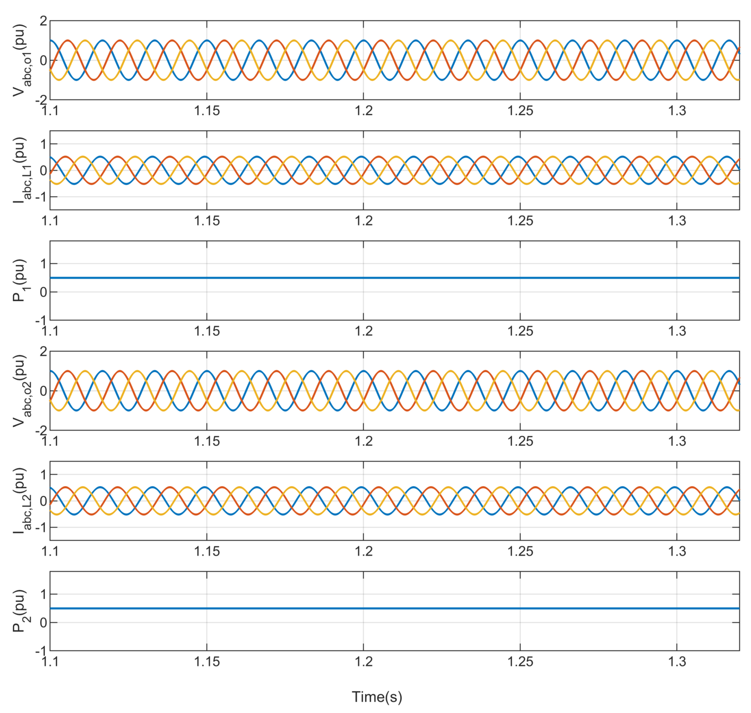Viewport: 751px width, 713px height.
Task: Click the y-axis 2 tick of the V abc,o1 plot
Action: [x=43, y=21]
